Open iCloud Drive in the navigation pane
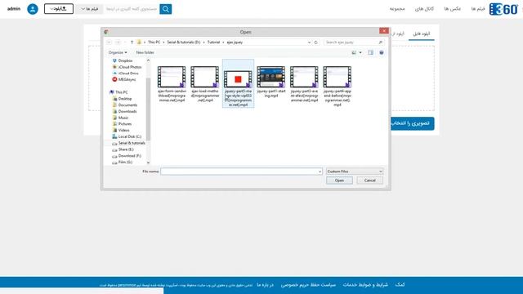This screenshot has height=294, width=523. tap(128, 73)
